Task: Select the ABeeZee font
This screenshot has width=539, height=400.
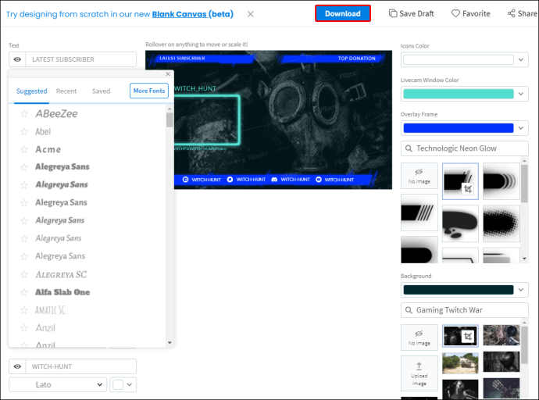Action: pyautogui.click(x=57, y=113)
